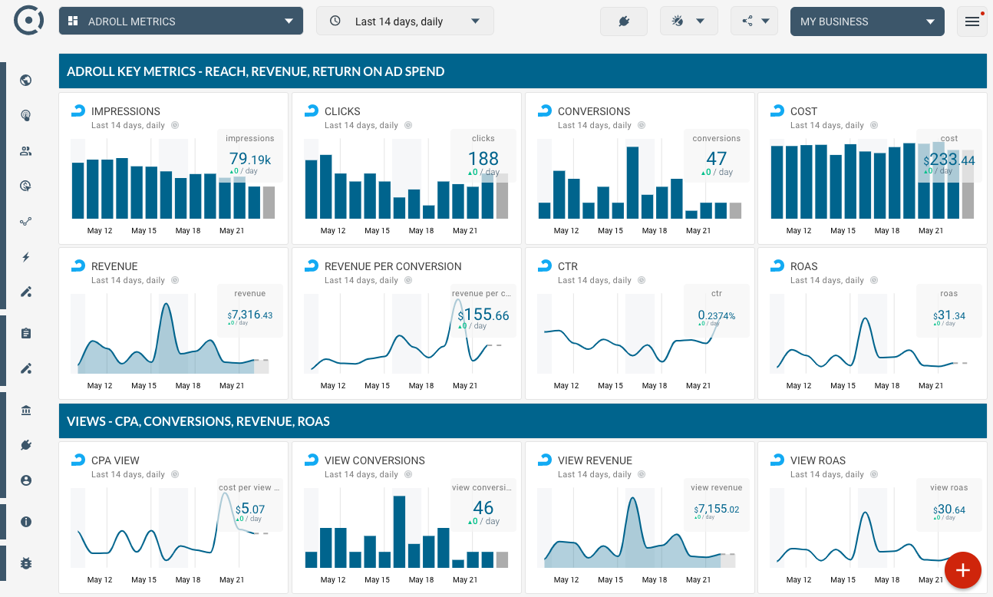Image resolution: width=993 pixels, height=597 pixels.
Task: Click AdRoll logo on the COST widget
Action: (777, 110)
